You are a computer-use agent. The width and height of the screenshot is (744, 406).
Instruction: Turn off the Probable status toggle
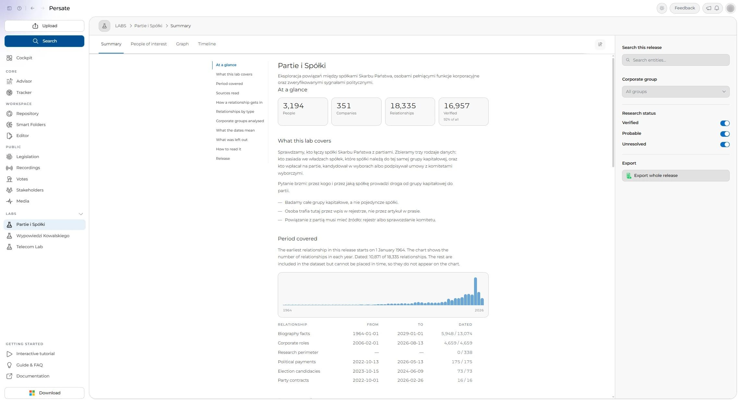725,134
